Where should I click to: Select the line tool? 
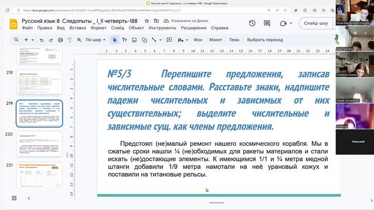click(154, 40)
